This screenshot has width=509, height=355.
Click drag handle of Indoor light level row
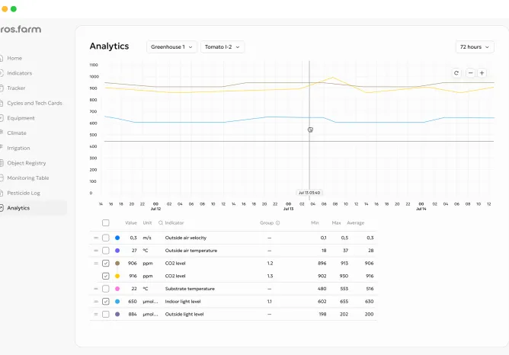pos(96,302)
